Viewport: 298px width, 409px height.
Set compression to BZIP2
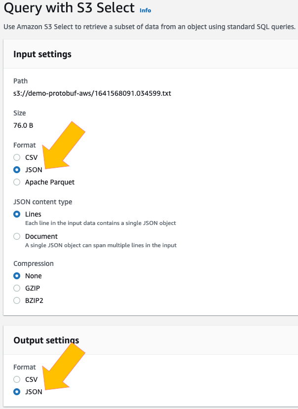point(17,300)
